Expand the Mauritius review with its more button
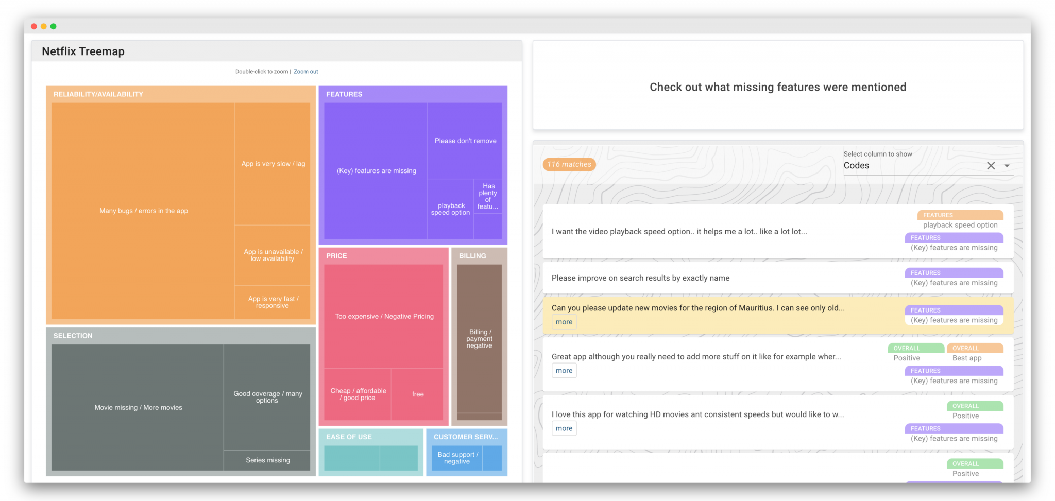 [564, 321]
